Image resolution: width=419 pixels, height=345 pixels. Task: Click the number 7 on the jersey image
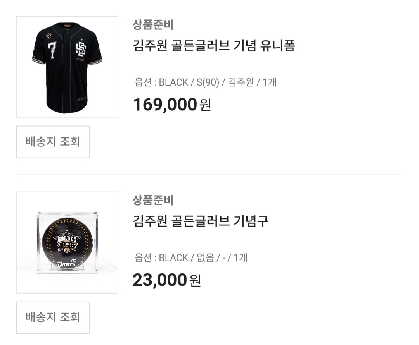pos(52,50)
